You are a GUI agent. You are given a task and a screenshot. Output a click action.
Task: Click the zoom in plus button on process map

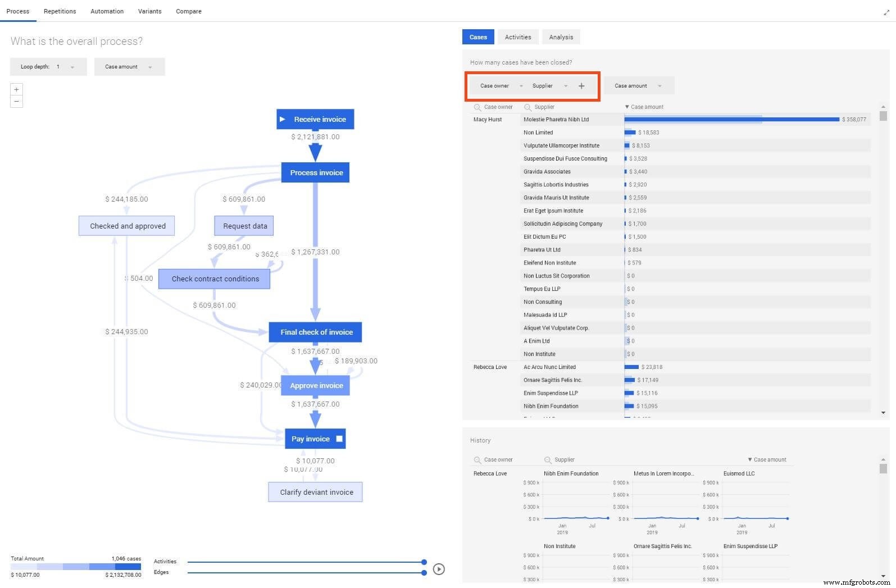16,89
